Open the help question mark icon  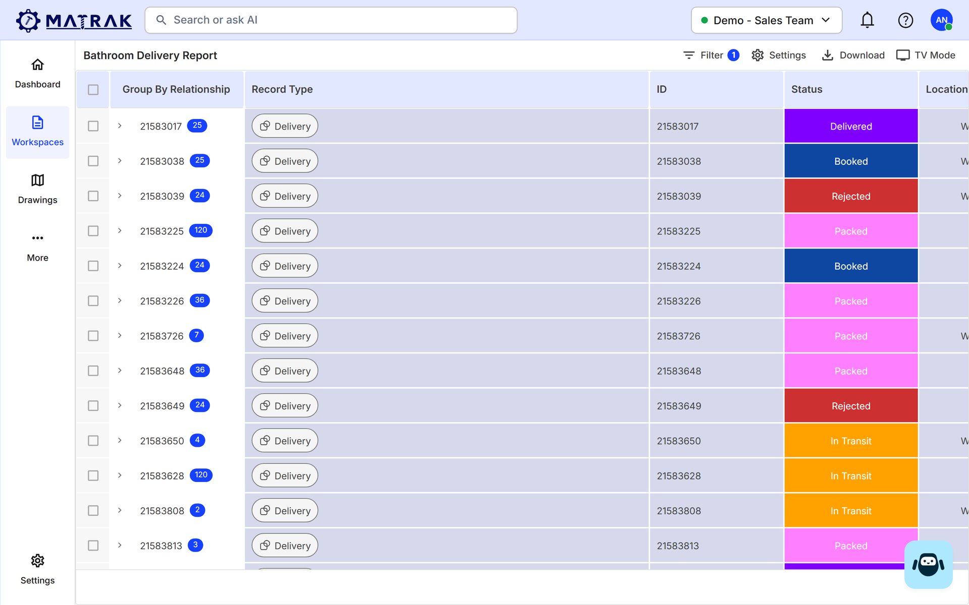tap(905, 20)
